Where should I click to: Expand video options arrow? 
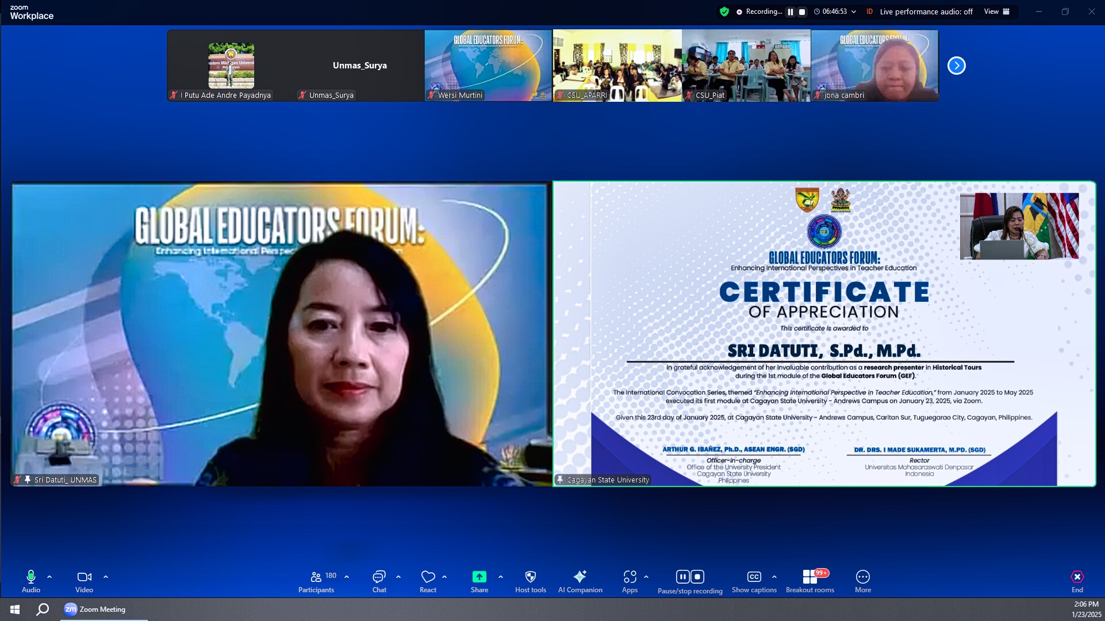[x=106, y=577]
